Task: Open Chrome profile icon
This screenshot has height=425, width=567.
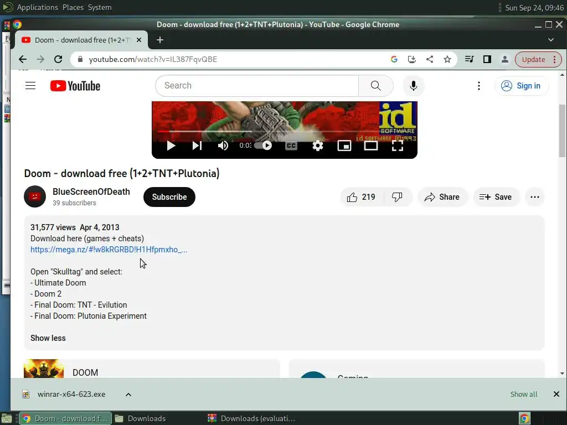Action: pyautogui.click(x=505, y=59)
